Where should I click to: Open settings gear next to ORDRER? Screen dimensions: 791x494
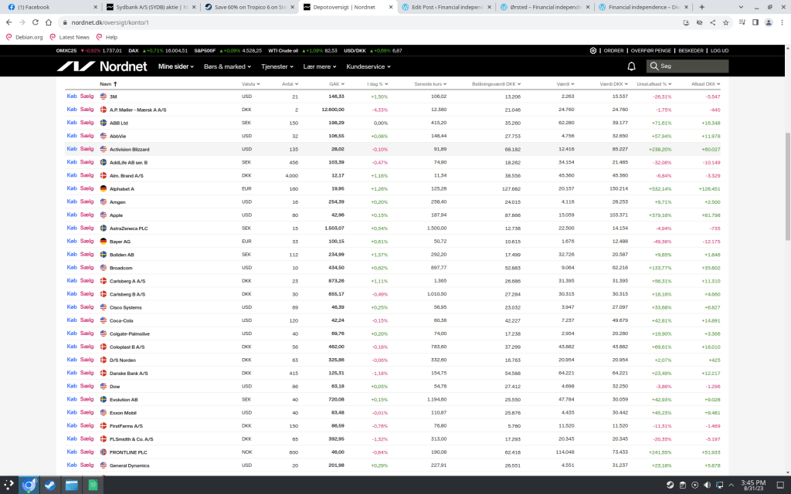[x=592, y=50]
